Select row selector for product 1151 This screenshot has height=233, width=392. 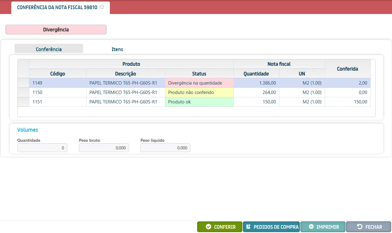[23, 102]
